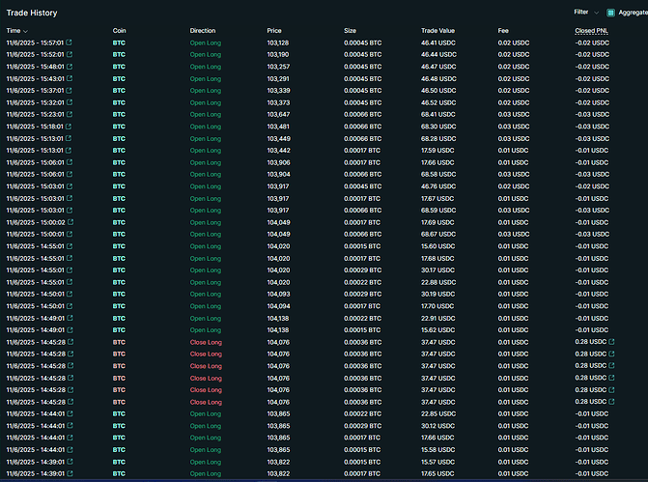Viewport: 648px width, 482px height.
Task: Select the Trade History tab title
Action: (32, 13)
